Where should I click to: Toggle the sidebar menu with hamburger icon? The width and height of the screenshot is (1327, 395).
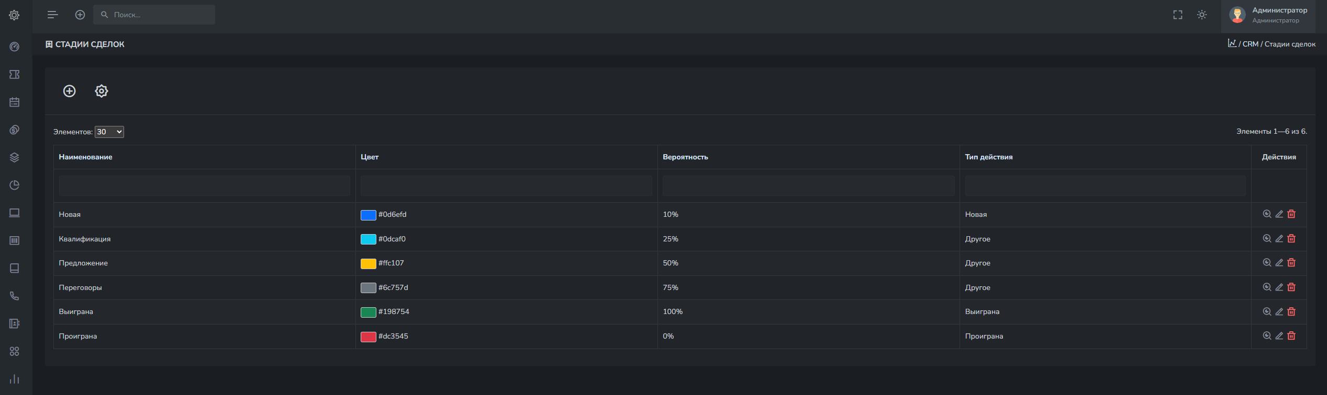point(52,15)
